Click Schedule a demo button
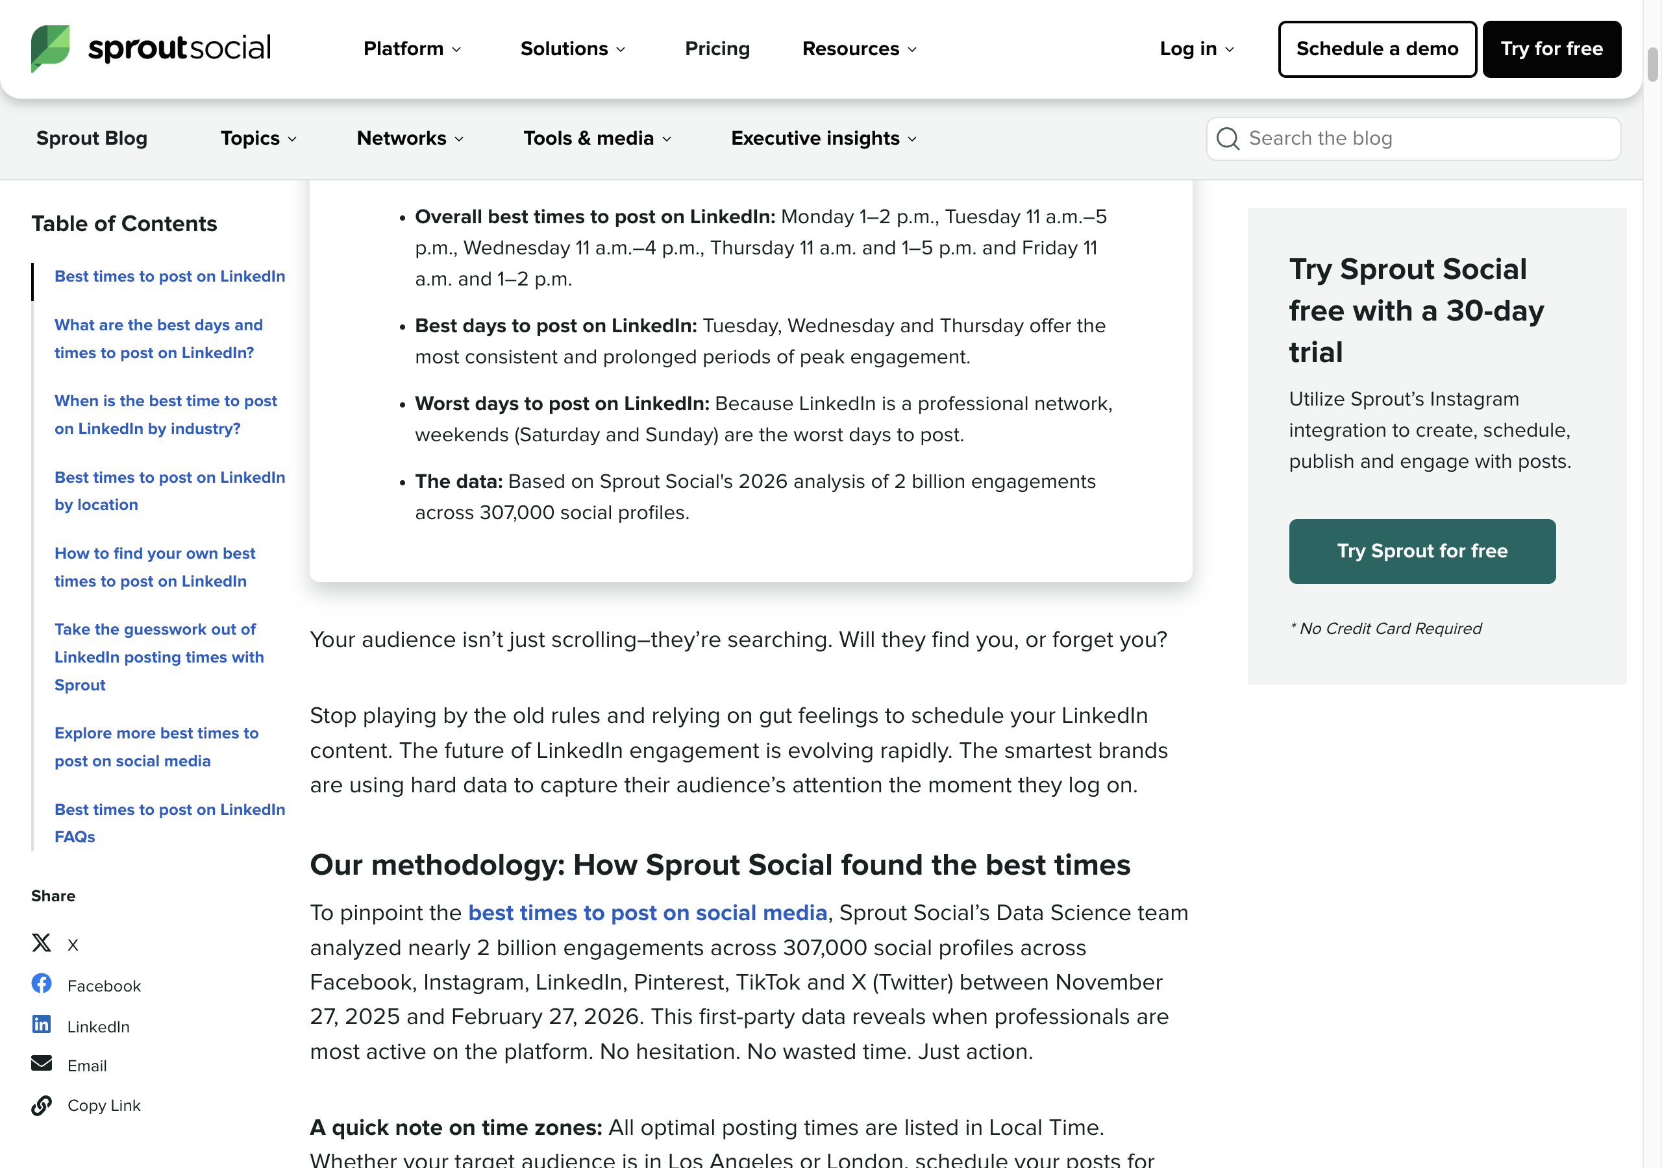This screenshot has height=1168, width=1662. 1378,49
